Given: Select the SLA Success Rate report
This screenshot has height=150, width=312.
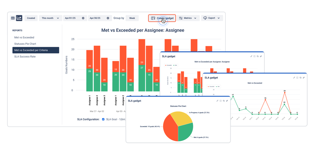Looking at the screenshot, I should coord(25,57).
